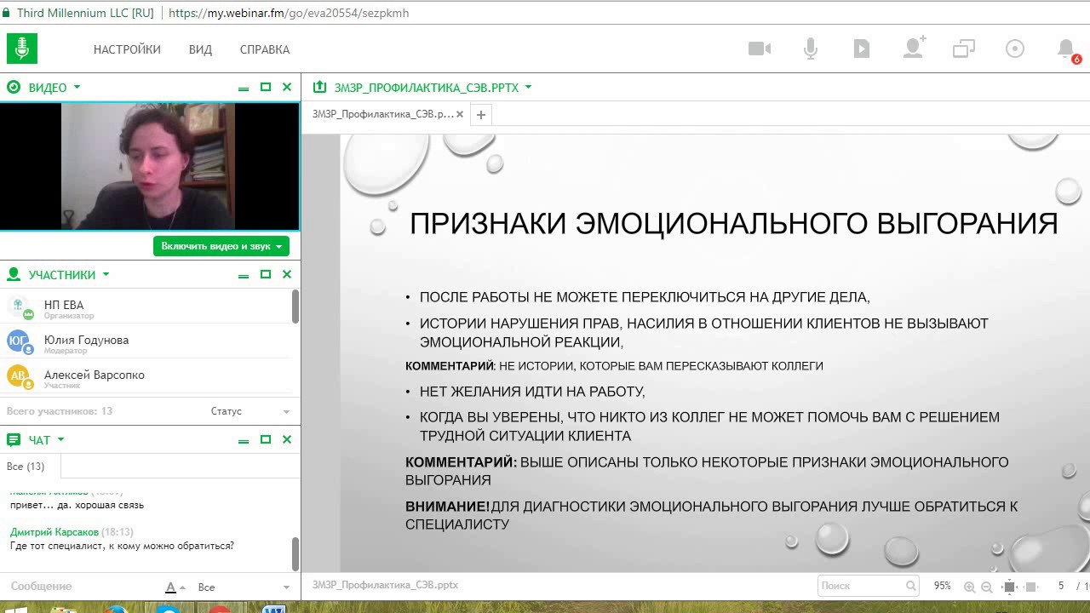The width and height of the screenshot is (1090, 613).
Task: Select participant НП ЕВА
Action: coord(146,308)
